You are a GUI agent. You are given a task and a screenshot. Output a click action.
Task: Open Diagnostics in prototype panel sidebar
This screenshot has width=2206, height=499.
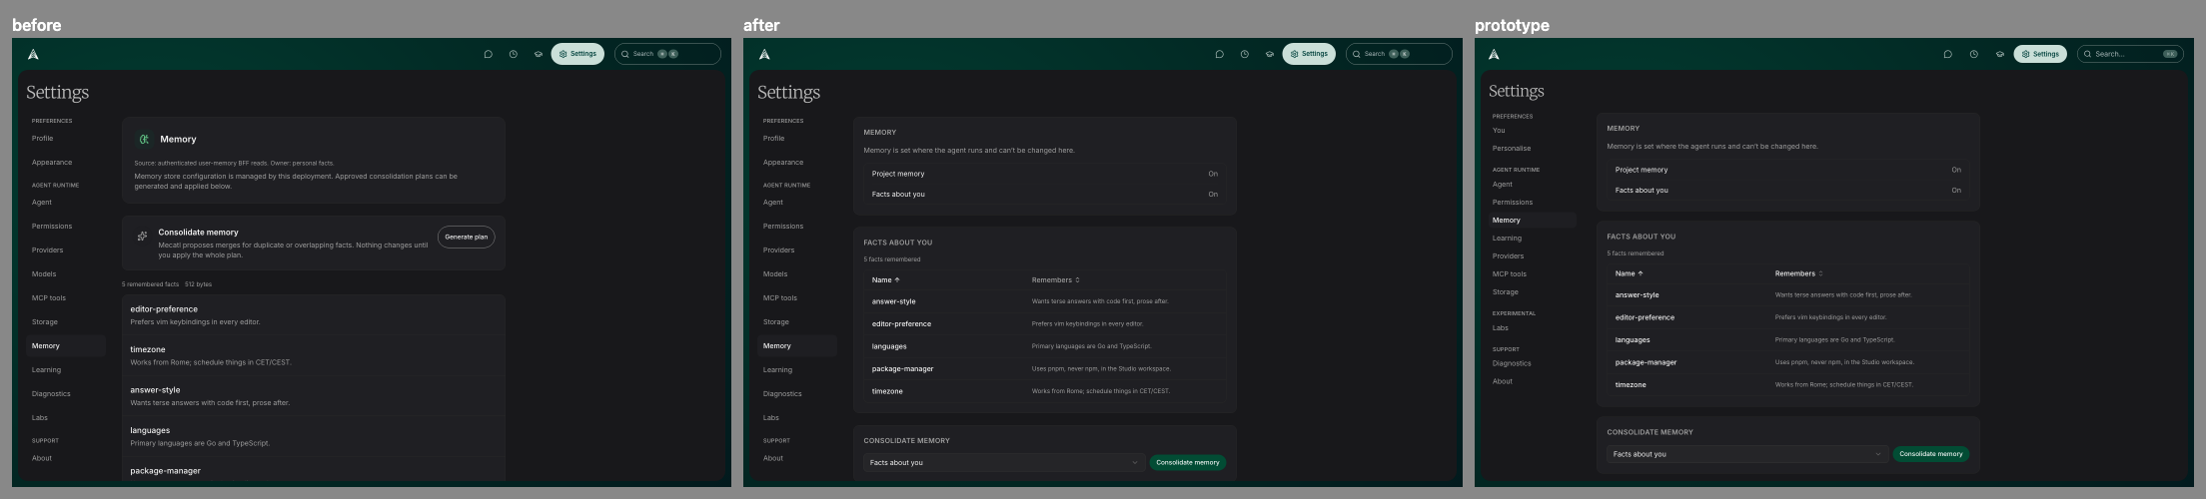click(x=1533, y=364)
